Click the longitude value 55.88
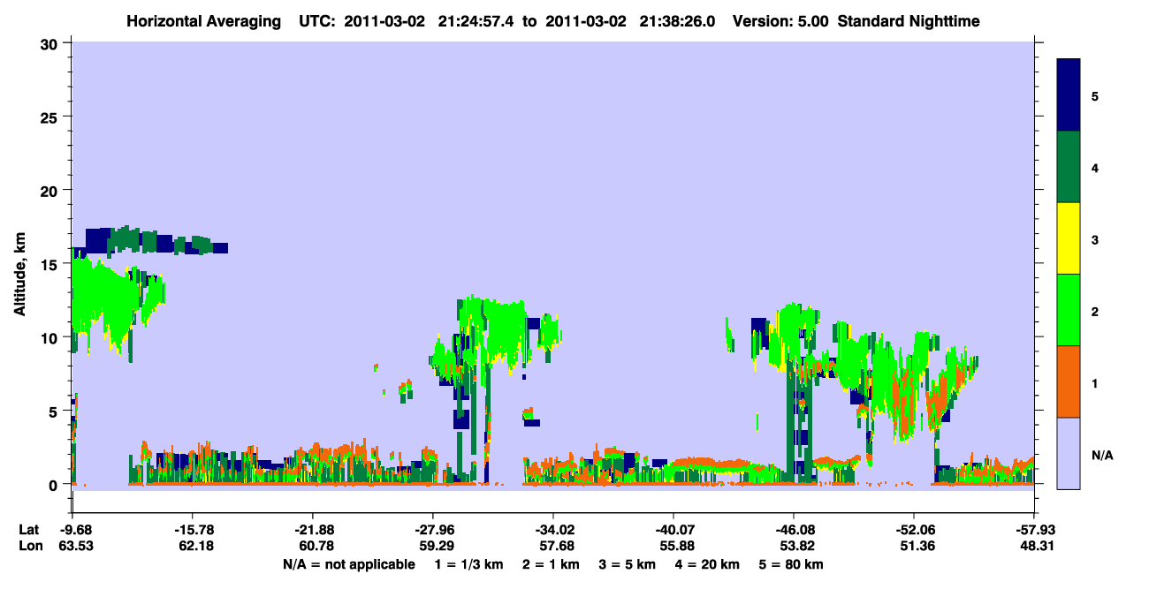The width and height of the screenshot is (1149, 589). point(676,547)
